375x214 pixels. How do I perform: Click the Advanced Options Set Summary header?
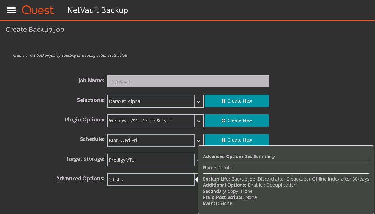pyautogui.click(x=239, y=156)
